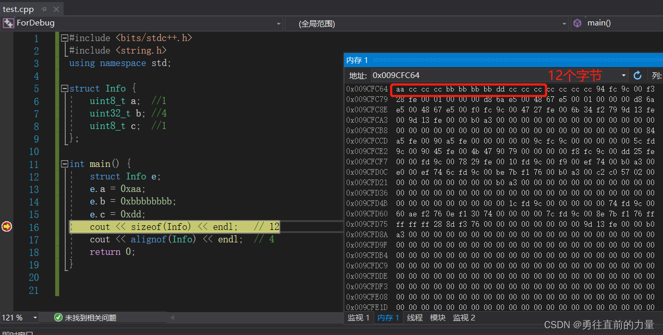
Task: Click memory row address 0x009CFD60
Action: (x=367, y=214)
